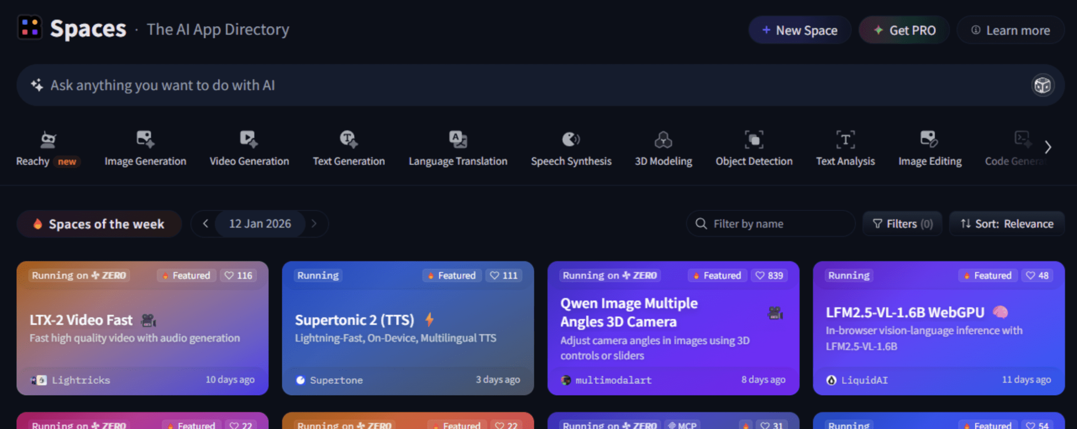Click the Get PRO button
The width and height of the screenshot is (1077, 429).
click(x=904, y=30)
